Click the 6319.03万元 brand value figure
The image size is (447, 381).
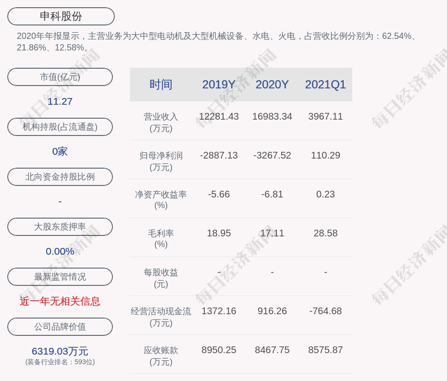(60, 351)
